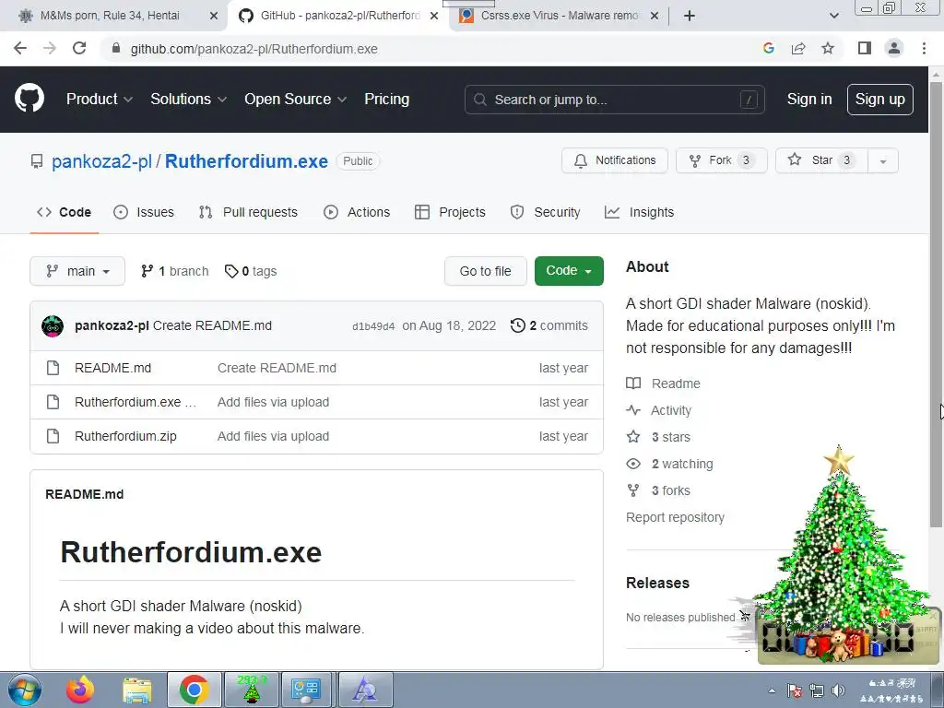Toggle the browser side panel icon
This screenshot has height=708, width=944.
coord(865,48)
